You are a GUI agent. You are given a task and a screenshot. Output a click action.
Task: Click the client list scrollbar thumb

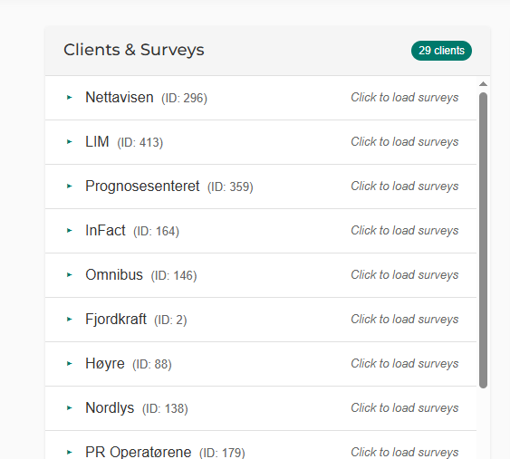tap(484, 240)
